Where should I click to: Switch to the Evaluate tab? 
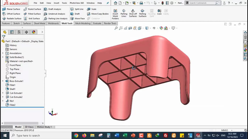[x=97, y=23]
